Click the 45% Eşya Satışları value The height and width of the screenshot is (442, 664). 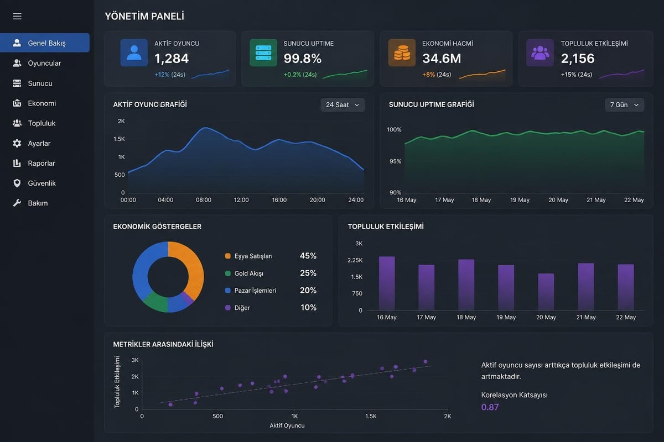coord(308,256)
